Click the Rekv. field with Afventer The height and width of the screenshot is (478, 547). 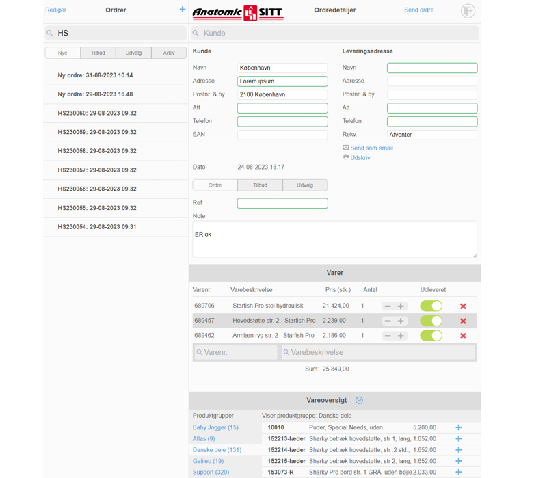[x=432, y=135]
